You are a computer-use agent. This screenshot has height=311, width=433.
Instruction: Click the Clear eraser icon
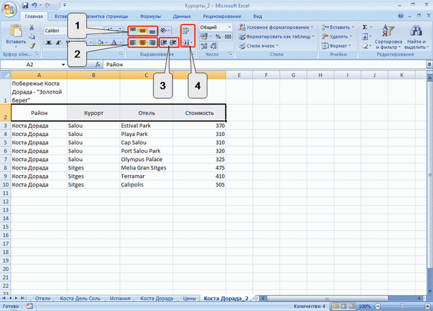tap(365, 46)
